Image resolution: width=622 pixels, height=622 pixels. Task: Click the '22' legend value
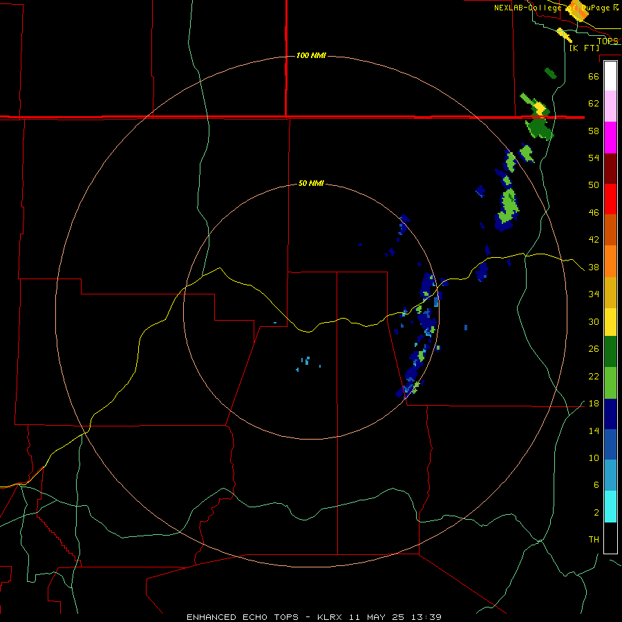pyautogui.click(x=594, y=377)
